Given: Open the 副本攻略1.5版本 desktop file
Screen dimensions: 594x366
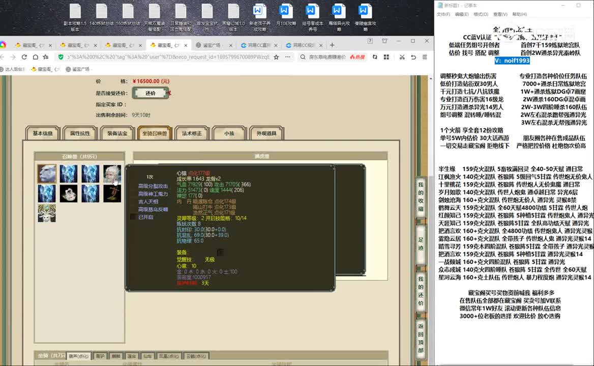Looking at the screenshot, I should (75, 17).
